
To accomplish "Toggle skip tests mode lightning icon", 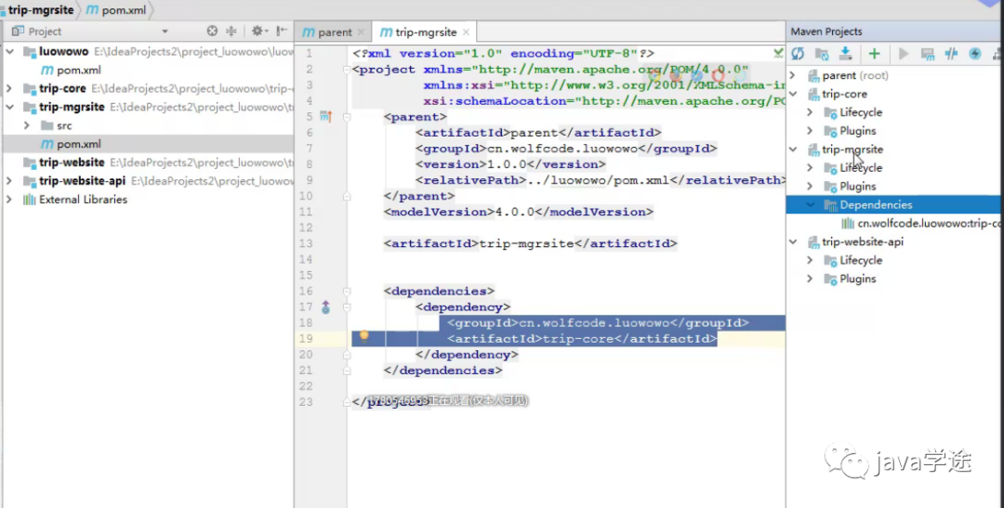I will (x=974, y=54).
